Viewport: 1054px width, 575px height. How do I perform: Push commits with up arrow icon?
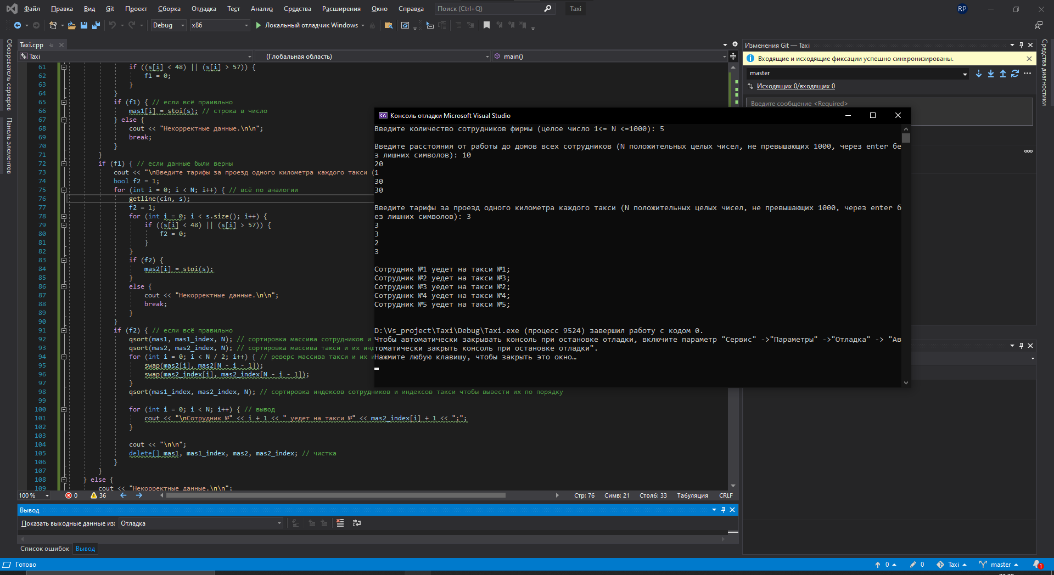(1003, 74)
